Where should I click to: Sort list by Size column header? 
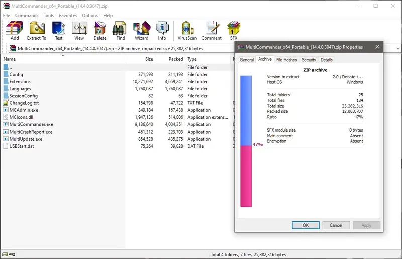click(140, 59)
